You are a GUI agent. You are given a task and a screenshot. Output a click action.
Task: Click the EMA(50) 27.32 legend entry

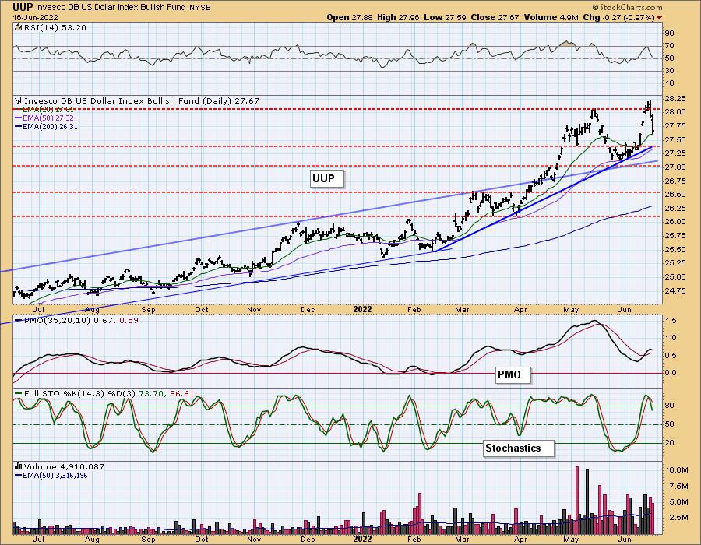coord(44,118)
